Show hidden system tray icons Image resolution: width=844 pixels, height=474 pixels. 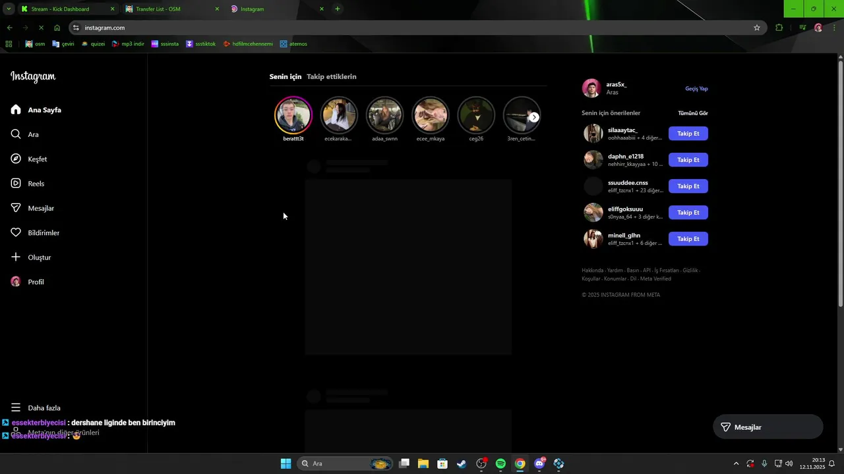(736, 463)
